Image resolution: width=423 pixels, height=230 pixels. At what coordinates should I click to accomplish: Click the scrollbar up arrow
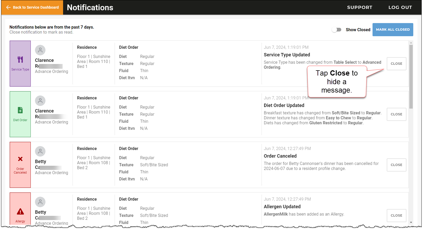pyautogui.click(x=411, y=42)
